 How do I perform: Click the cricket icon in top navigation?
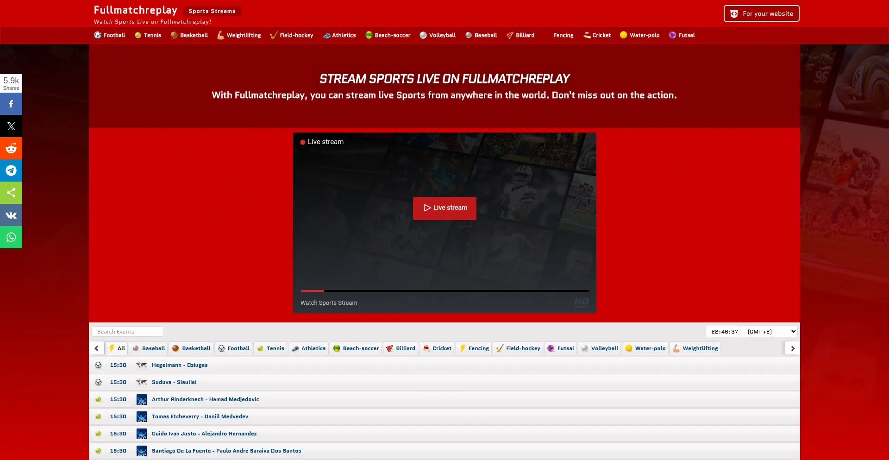pyautogui.click(x=587, y=35)
